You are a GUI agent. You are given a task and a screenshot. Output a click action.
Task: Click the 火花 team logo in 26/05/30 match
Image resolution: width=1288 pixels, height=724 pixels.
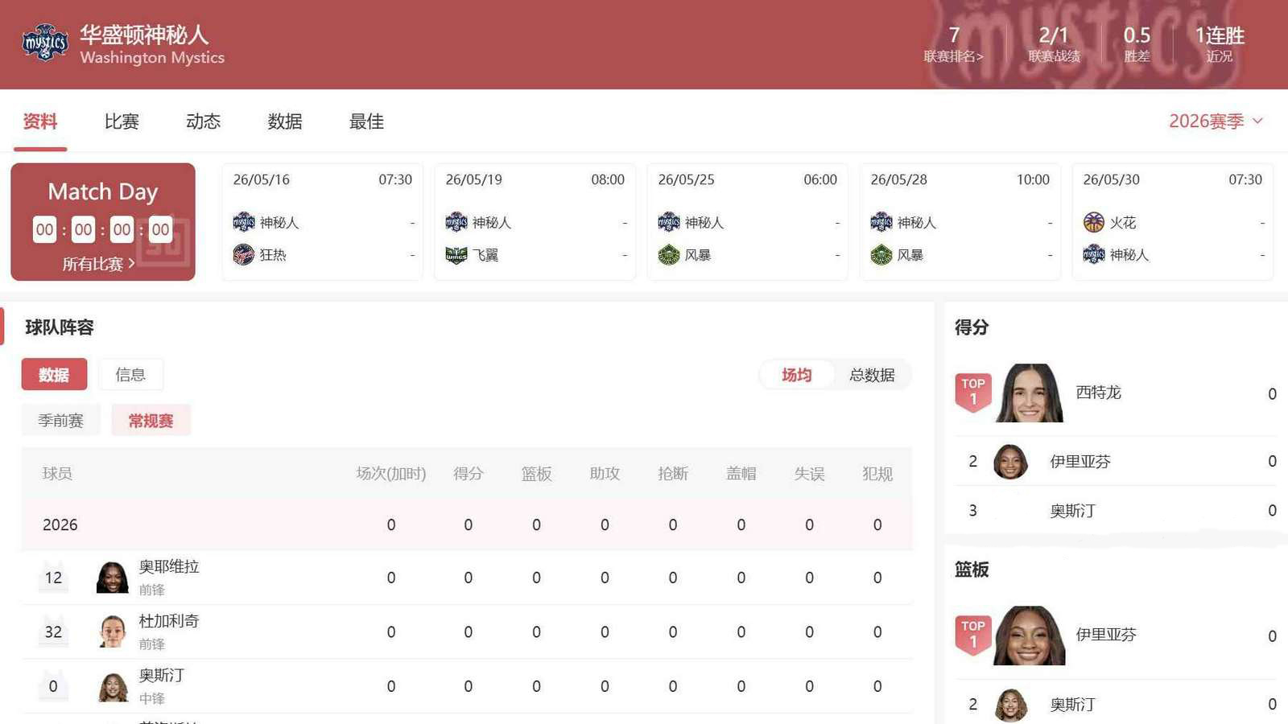[1094, 222]
